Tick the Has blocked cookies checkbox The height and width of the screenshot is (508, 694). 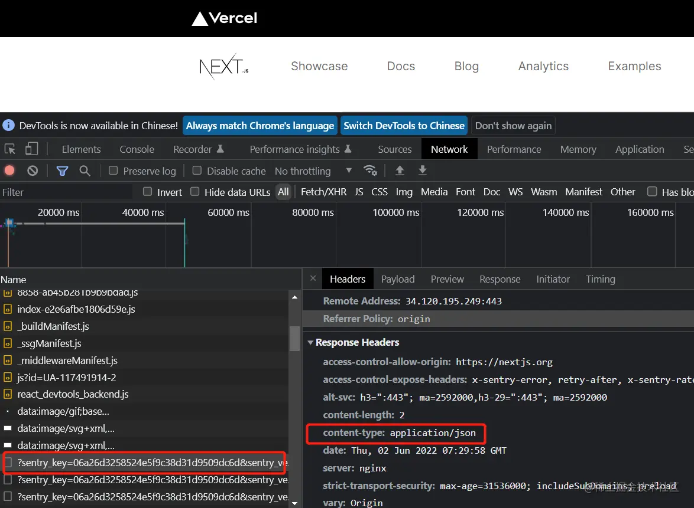click(x=652, y=192)
